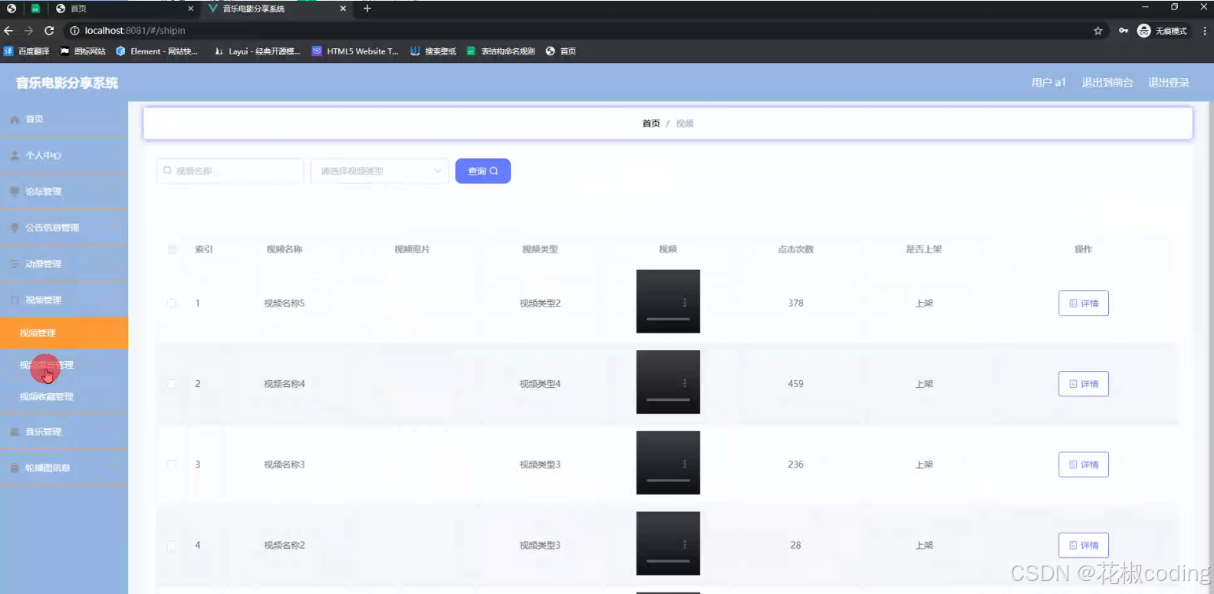This screenshot has width=1214, height=594.
Task: Check the checkbox for row 视频名称2
Action: [172, 546]
